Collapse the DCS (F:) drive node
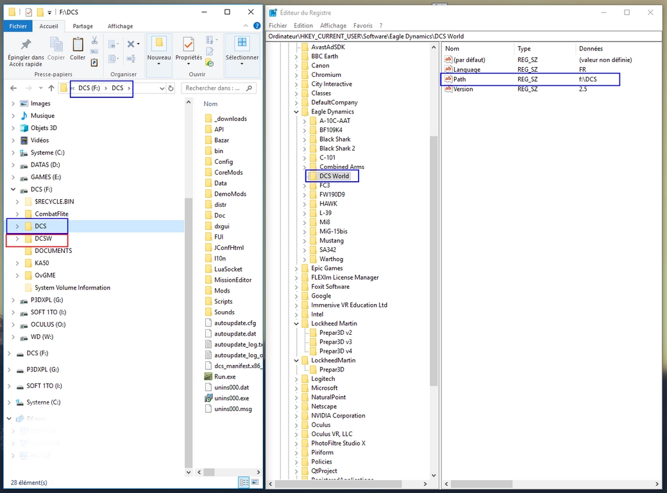This screenshot has width=667, height=493. click(x=13, y=190)
